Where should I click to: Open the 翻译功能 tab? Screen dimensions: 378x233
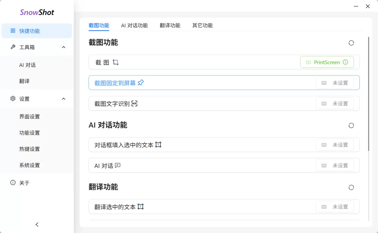(170, 26)
